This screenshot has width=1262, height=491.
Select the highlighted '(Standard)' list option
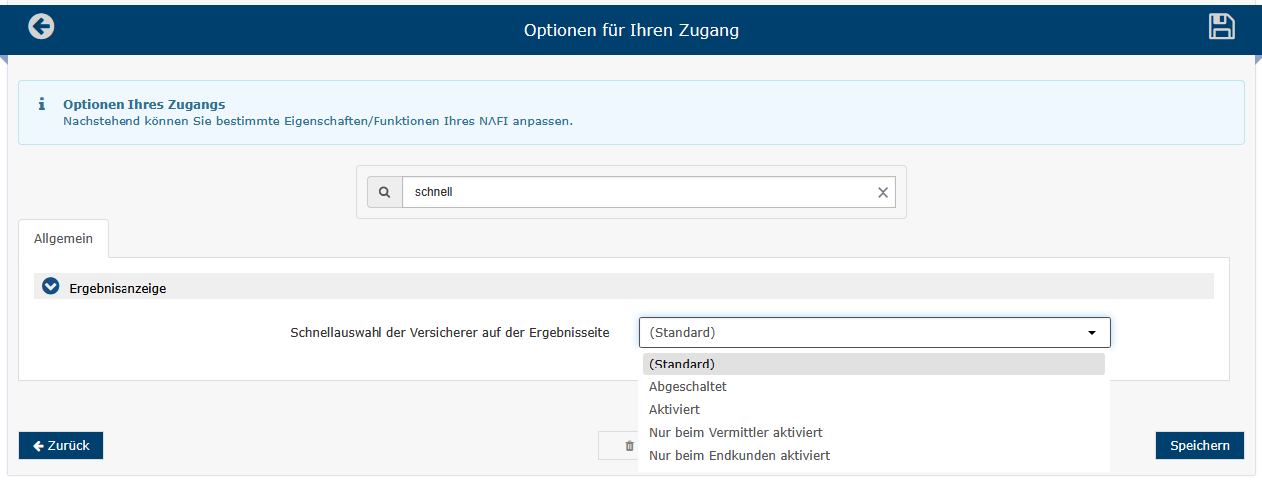(x=681, y=364)
